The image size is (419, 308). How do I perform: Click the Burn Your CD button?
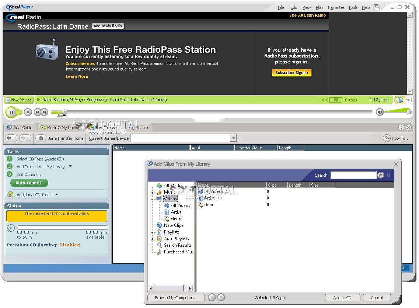coord(29,183)
